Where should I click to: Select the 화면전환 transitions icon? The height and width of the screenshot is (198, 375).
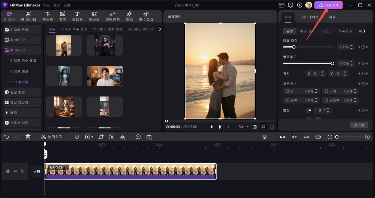click(112, 16)
